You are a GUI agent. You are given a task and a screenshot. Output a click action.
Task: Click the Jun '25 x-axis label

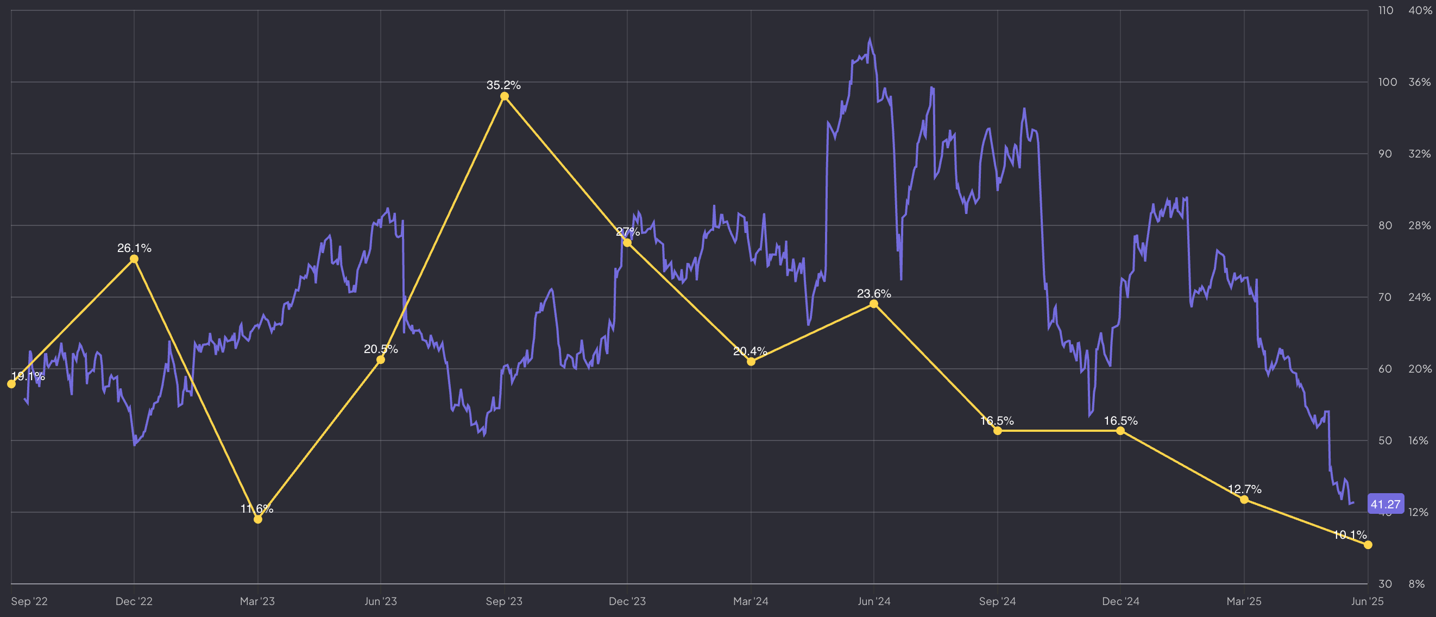tap(1367, 601)
